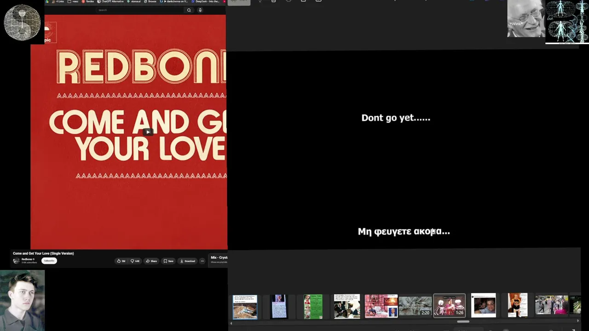Click the Redbone channel name
589x331 pixels.
coord(27,259)
